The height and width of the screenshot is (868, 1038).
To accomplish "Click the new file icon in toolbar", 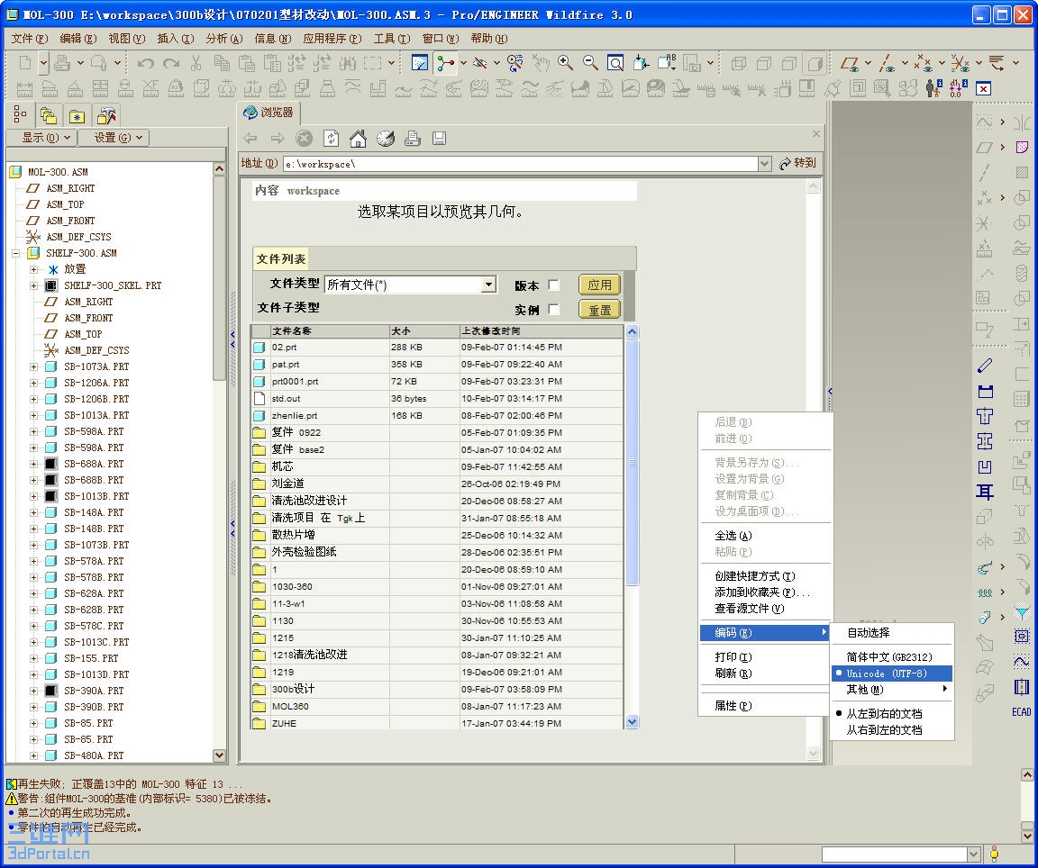I will 25,63.
